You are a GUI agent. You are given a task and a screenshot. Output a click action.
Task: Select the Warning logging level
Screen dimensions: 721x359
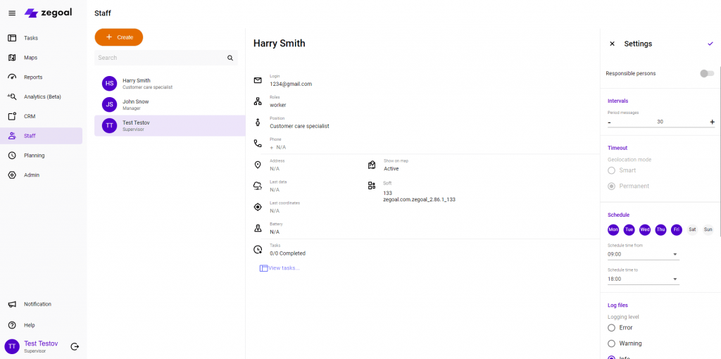coord(612,344)
